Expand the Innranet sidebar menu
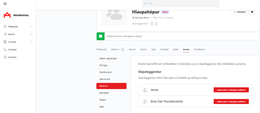This screenshot has width=260, height=113. tap(32, 42)
